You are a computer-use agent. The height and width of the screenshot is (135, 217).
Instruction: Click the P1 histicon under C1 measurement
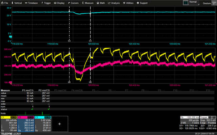(25, 113)
